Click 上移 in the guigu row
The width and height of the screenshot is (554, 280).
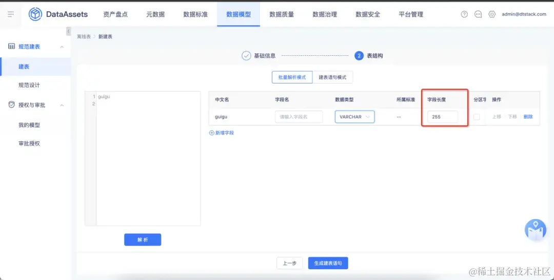(497, 117)
